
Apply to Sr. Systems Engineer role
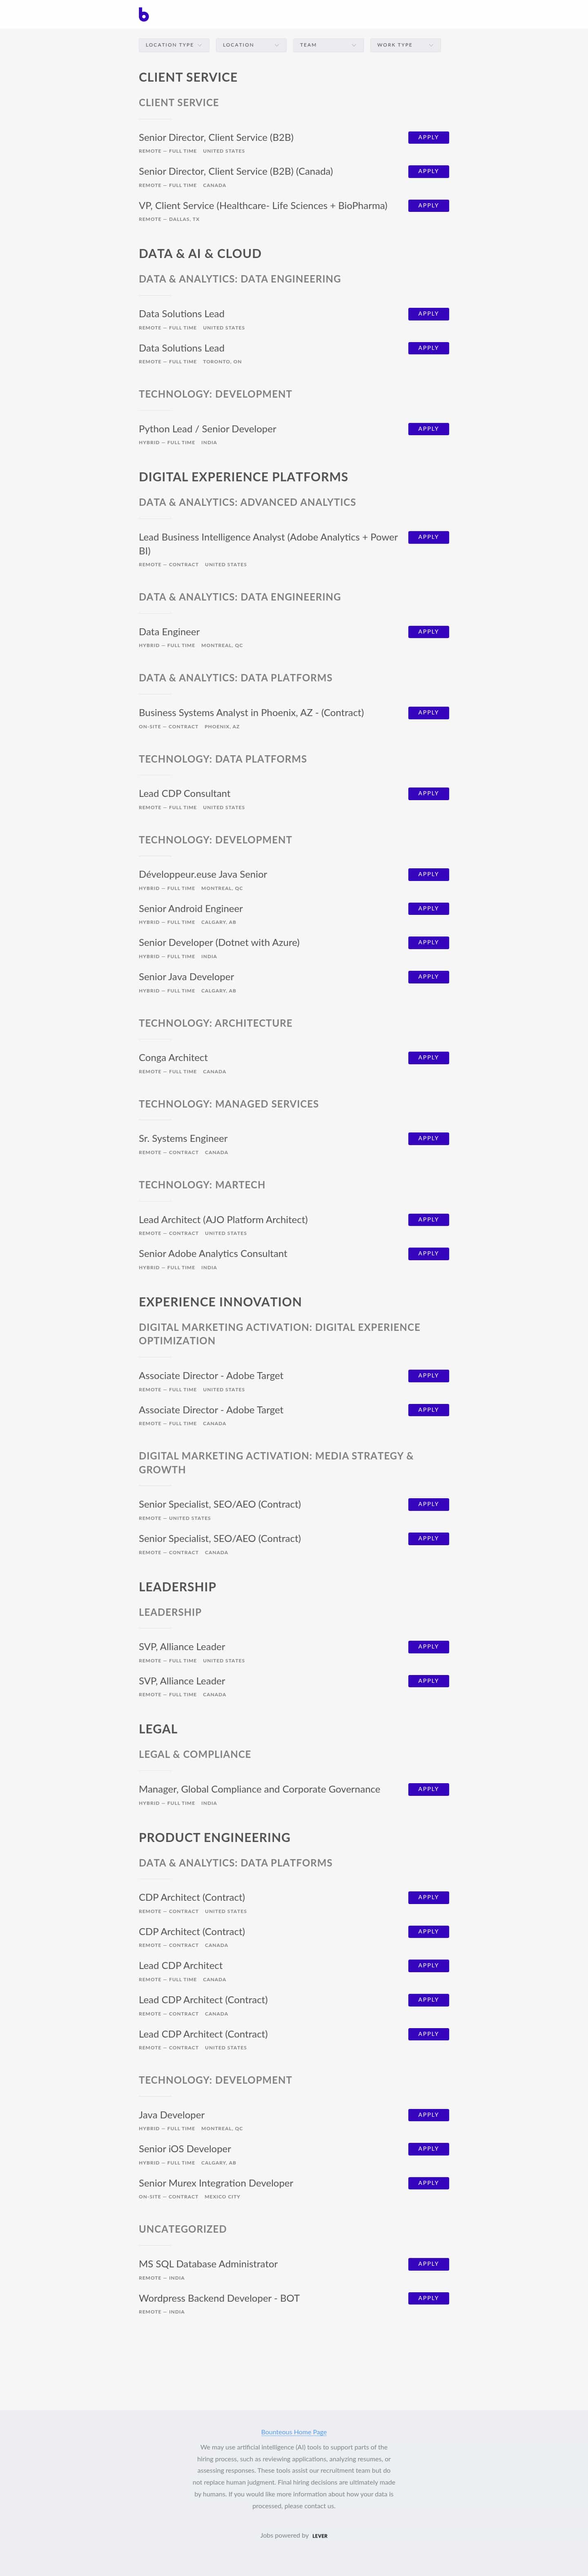[428, 1139]
